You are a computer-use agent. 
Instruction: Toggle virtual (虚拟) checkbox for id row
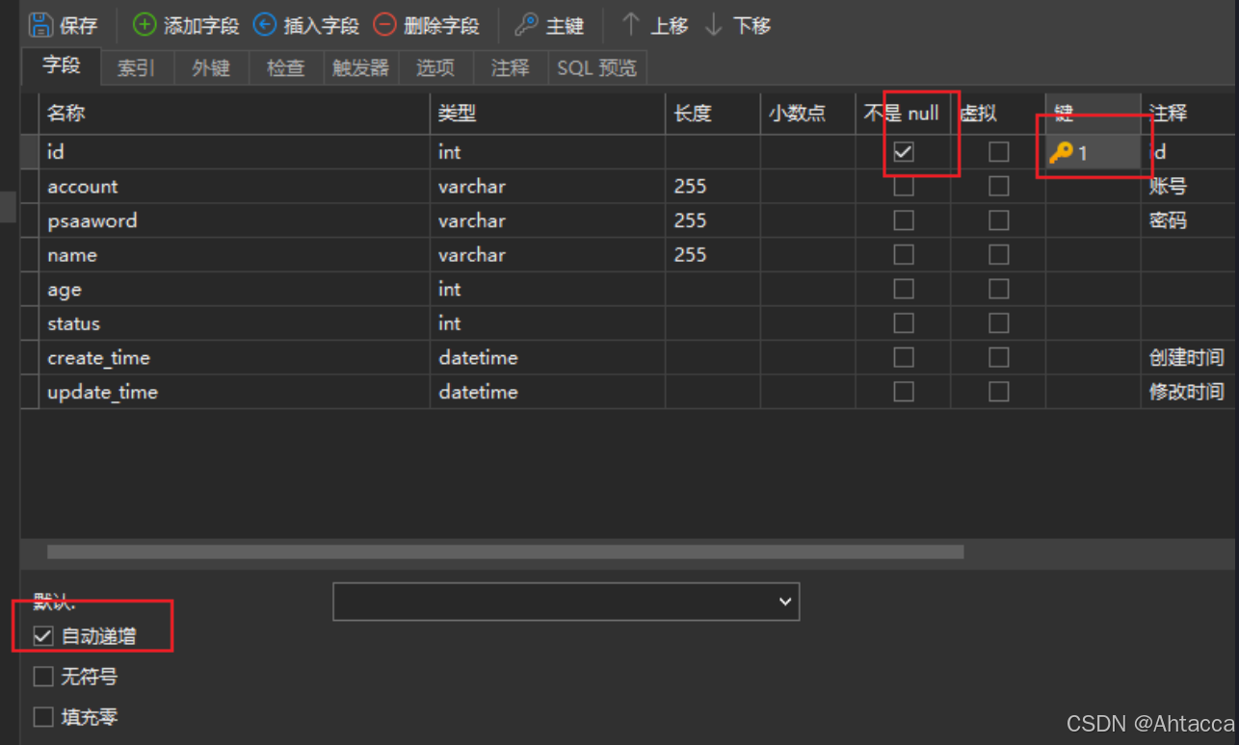[999, 152]
